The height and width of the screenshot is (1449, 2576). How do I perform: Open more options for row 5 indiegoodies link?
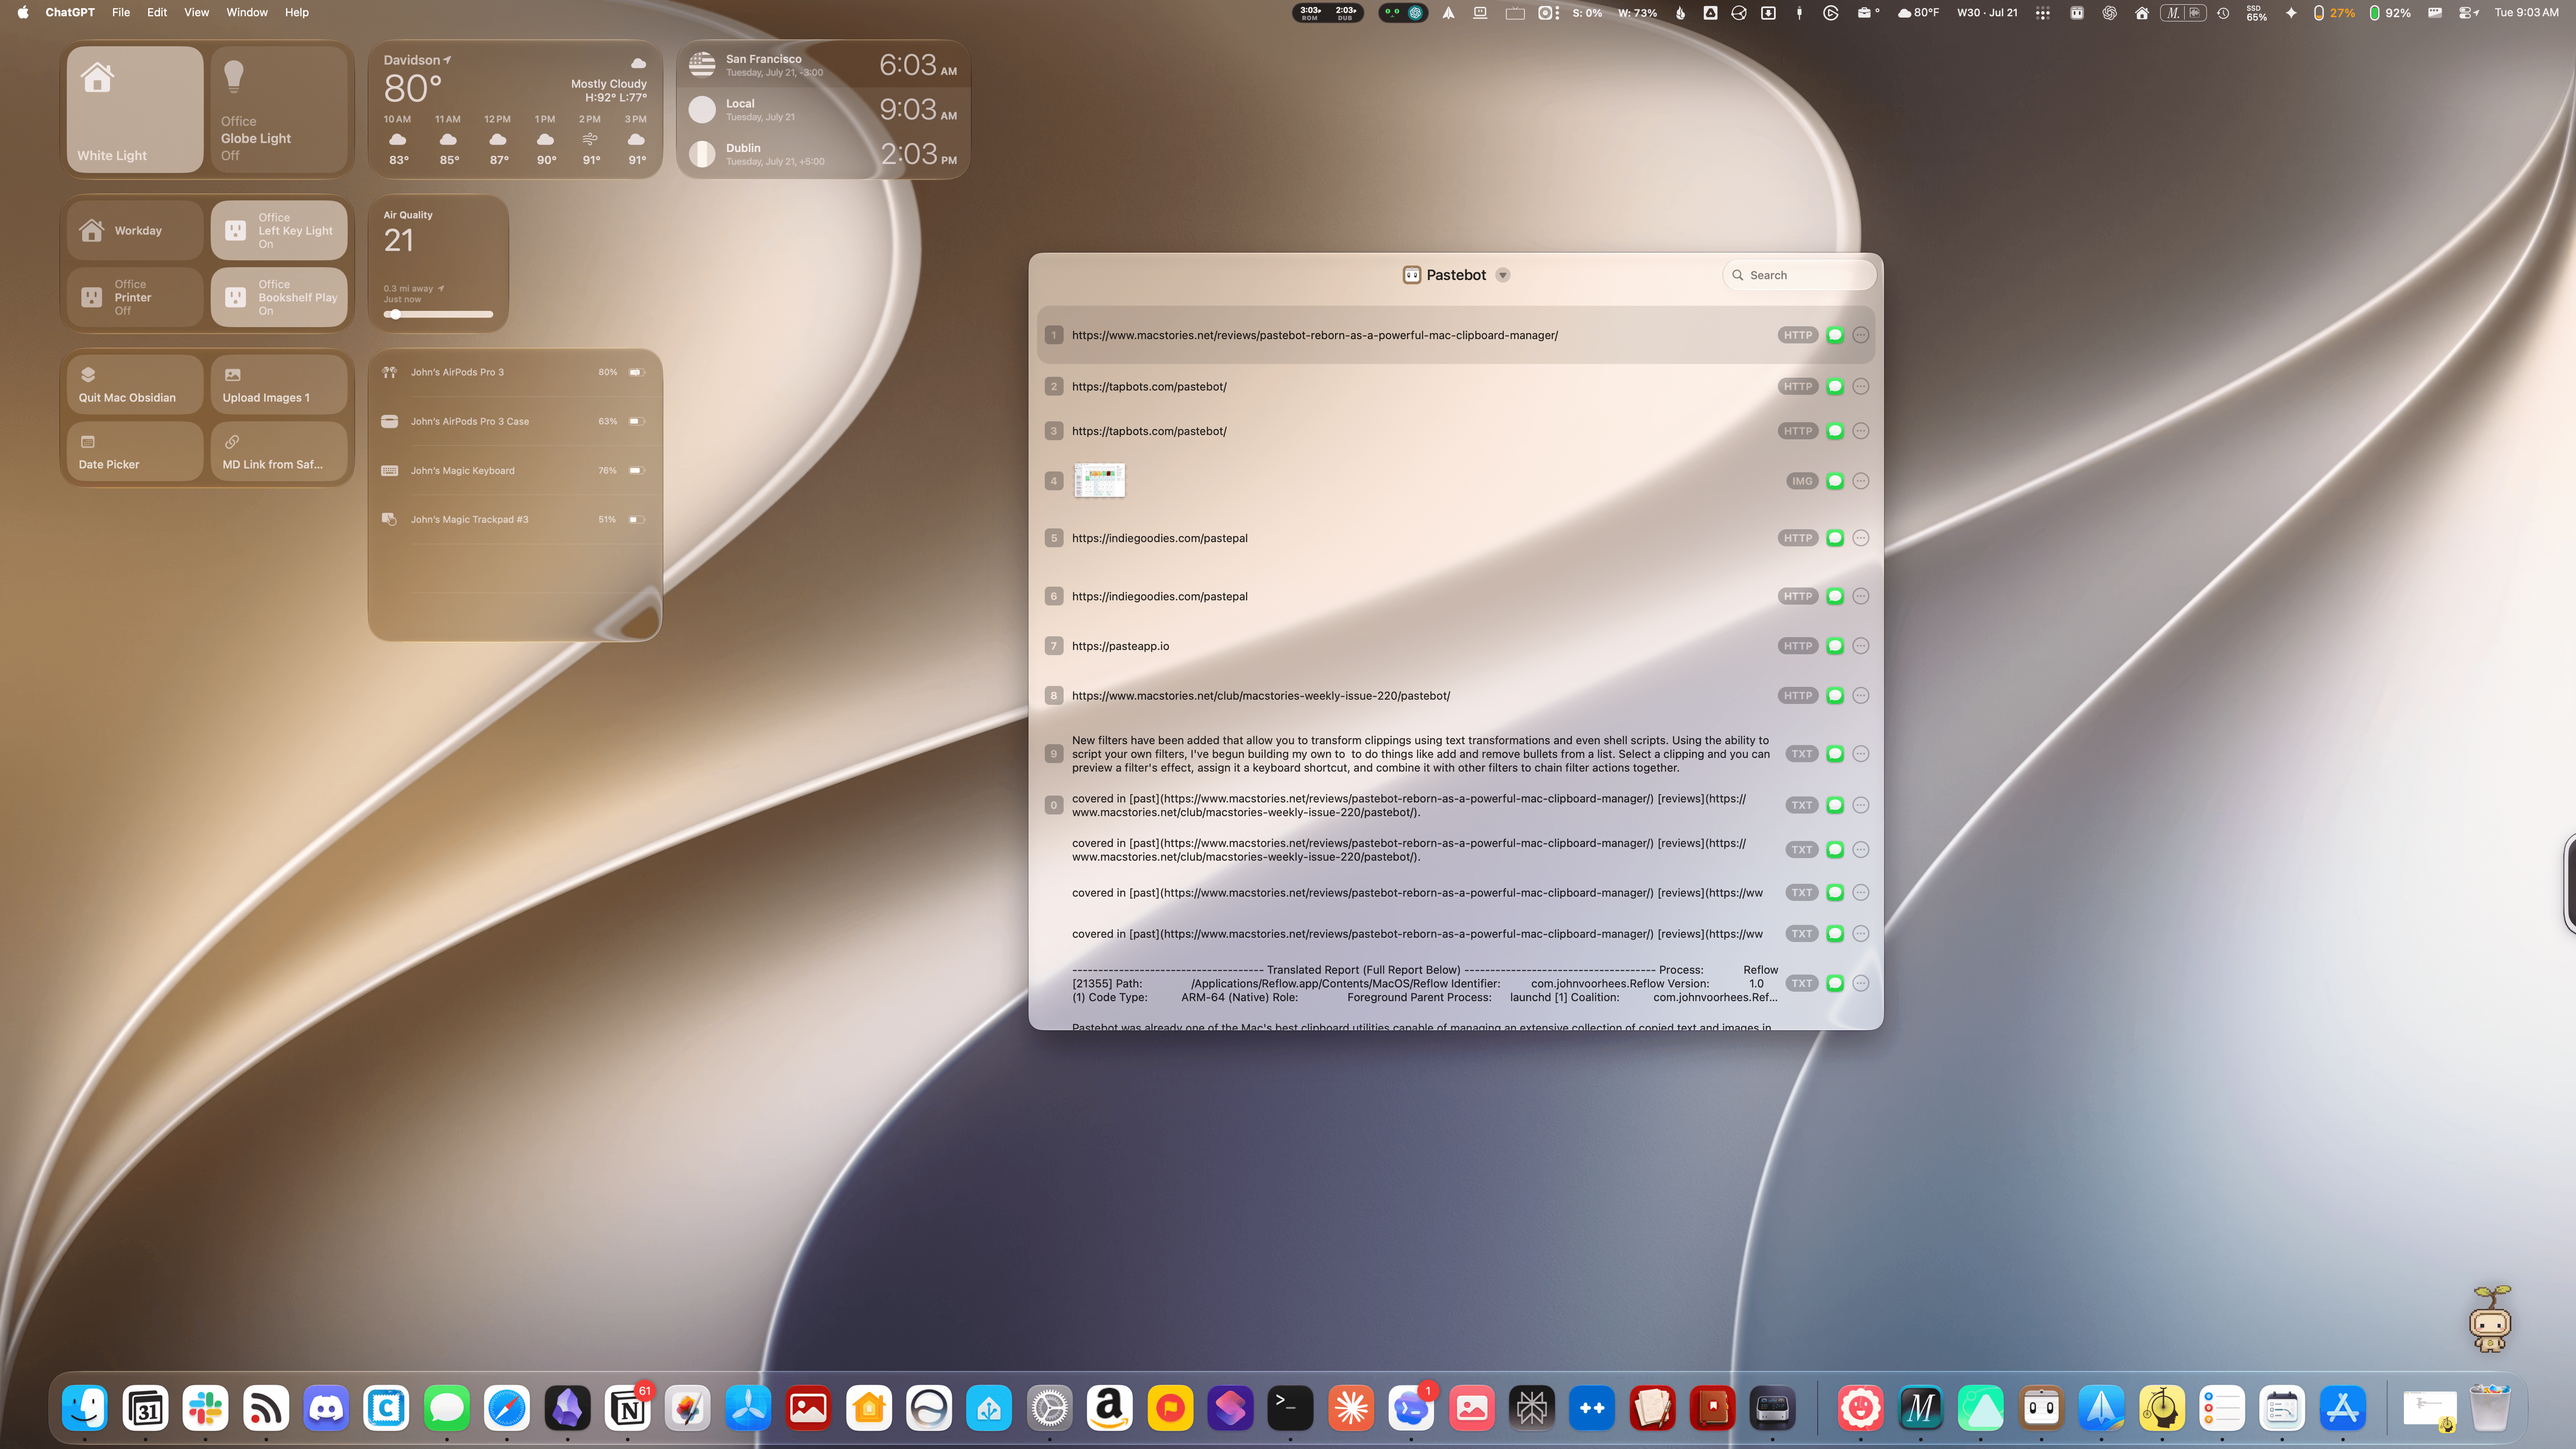1860,538
